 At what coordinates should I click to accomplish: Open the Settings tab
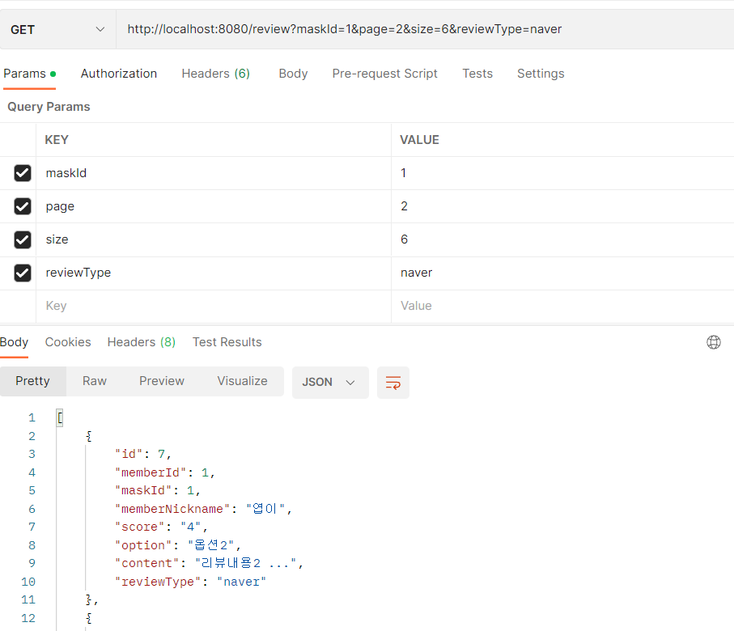(541, 74)
